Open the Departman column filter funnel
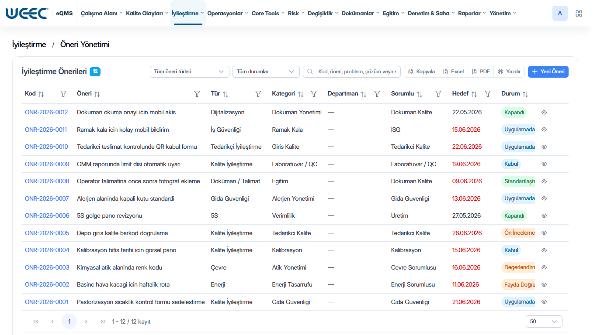This screenshot has width=597, height=335. click(377, 94)
